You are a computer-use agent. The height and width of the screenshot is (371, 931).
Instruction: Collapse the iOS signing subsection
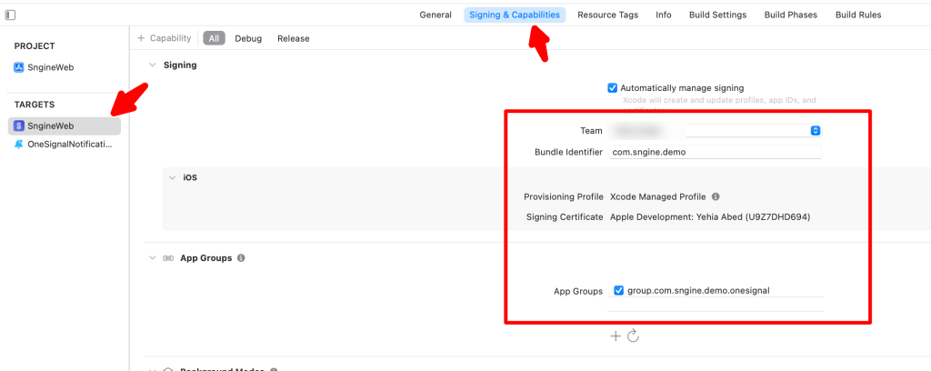coord(172,177)
